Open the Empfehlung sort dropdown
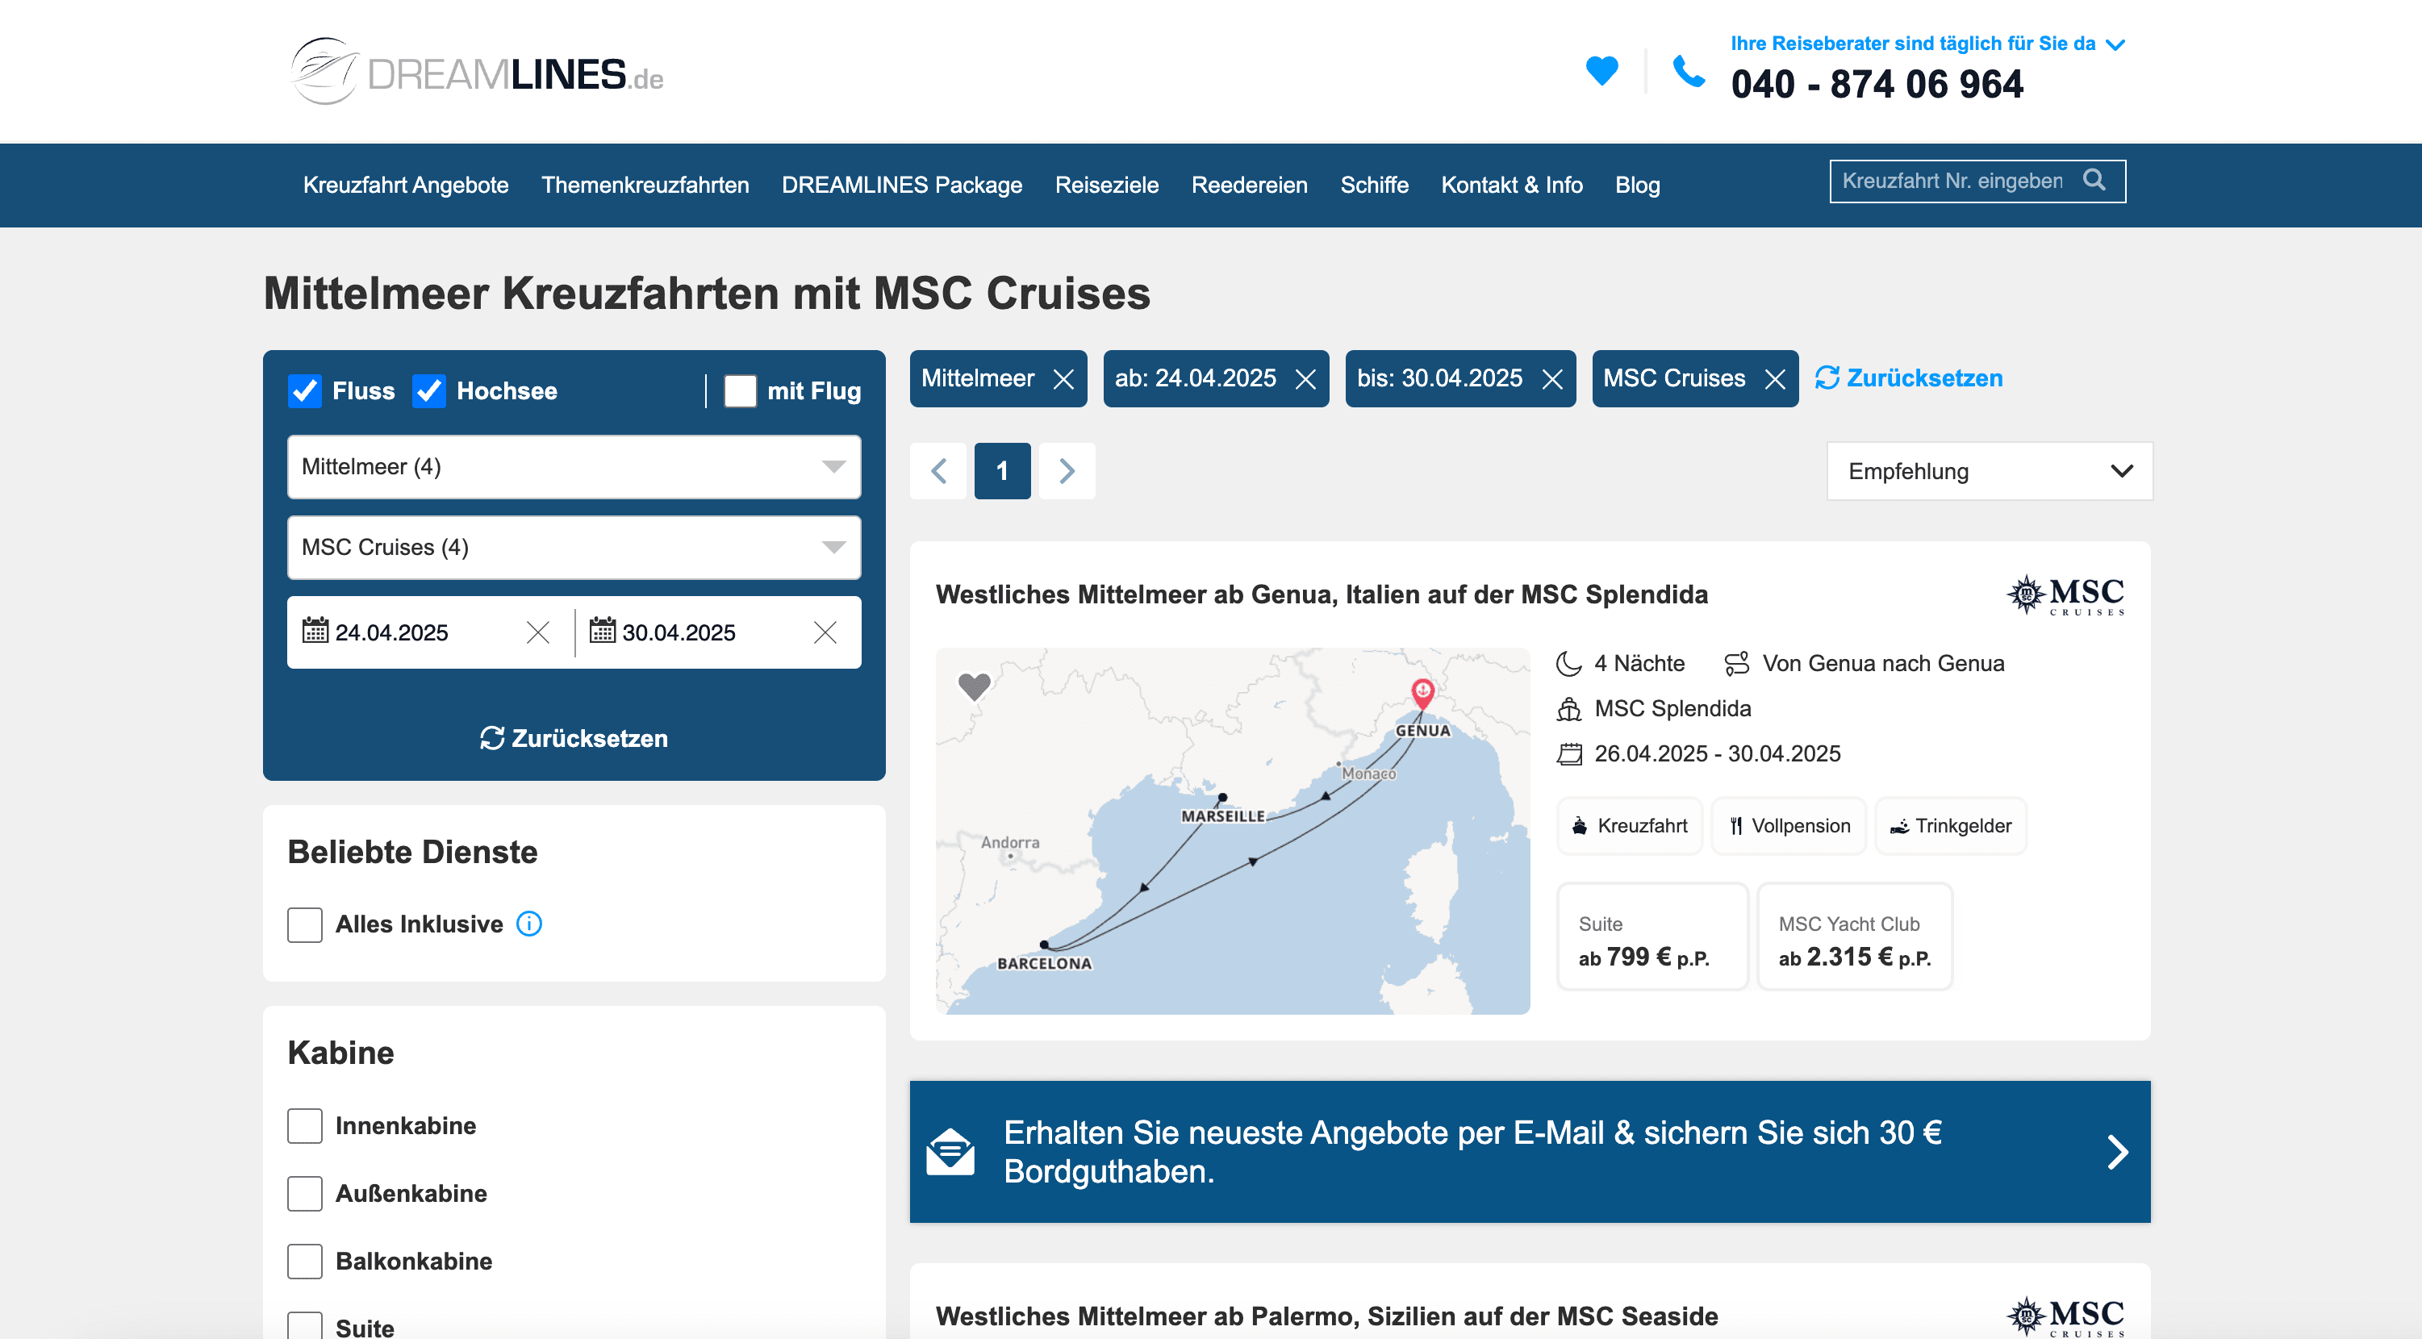The image size is (2422, 1339). tap(1989, 471)
